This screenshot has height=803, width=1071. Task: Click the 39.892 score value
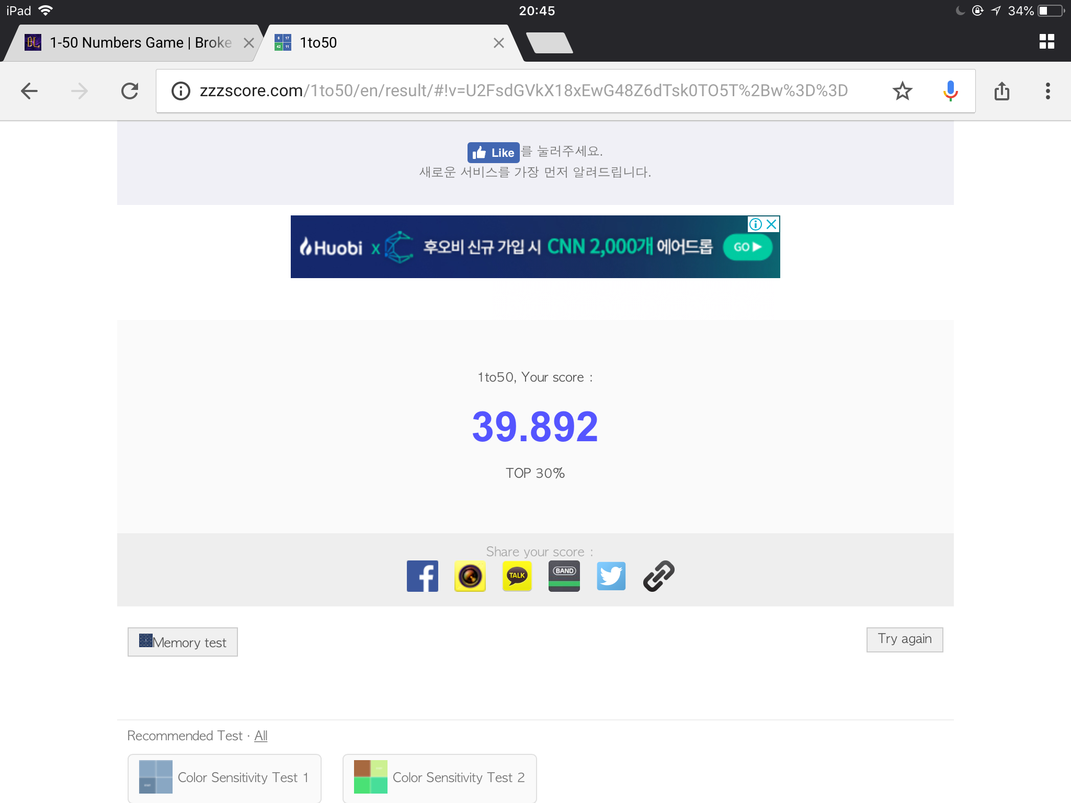535,427
